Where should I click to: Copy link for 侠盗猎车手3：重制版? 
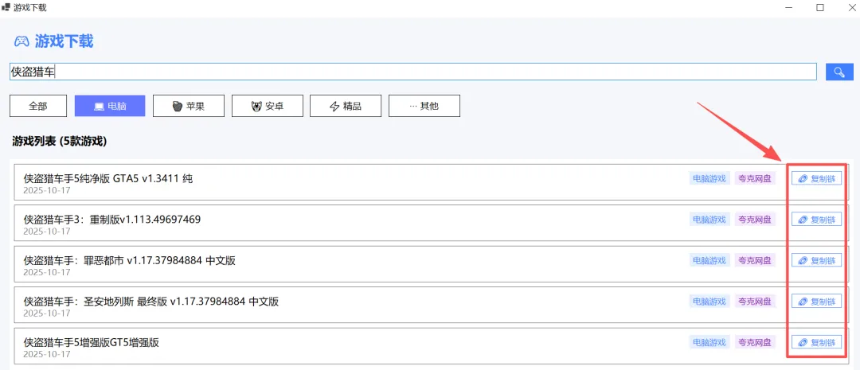click(817, 220)
